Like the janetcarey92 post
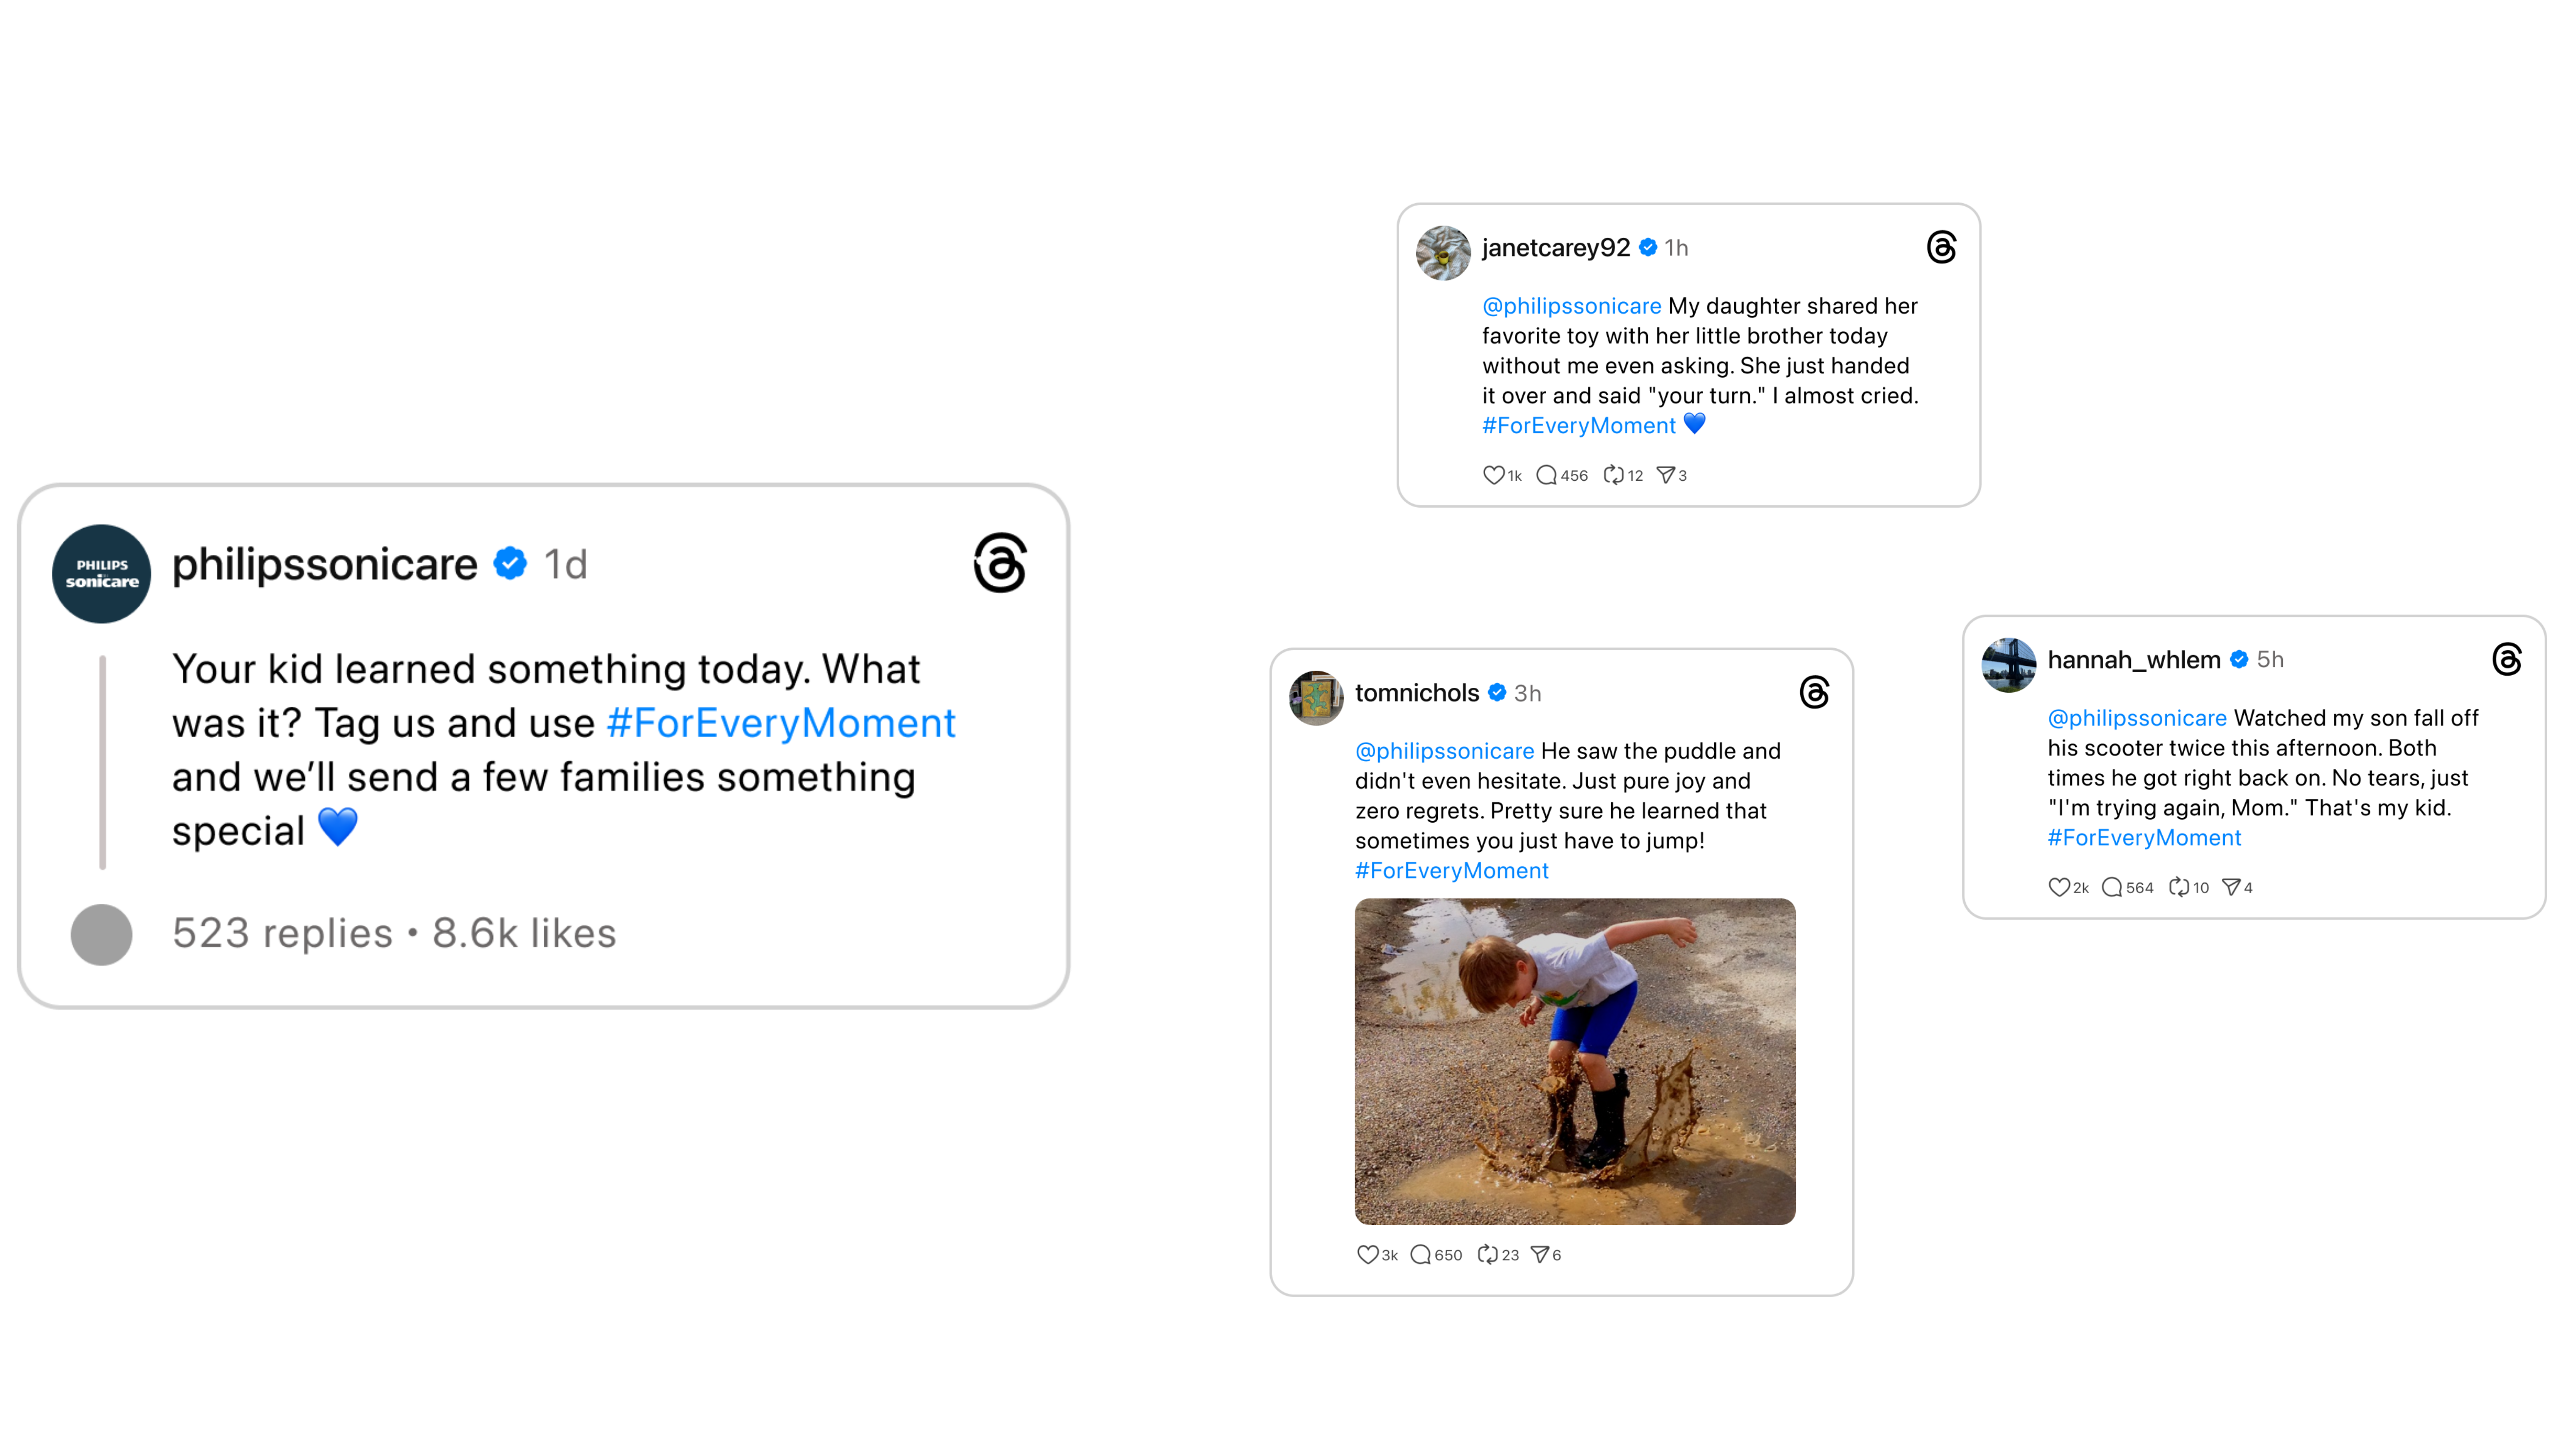 tap(1492, 475)
